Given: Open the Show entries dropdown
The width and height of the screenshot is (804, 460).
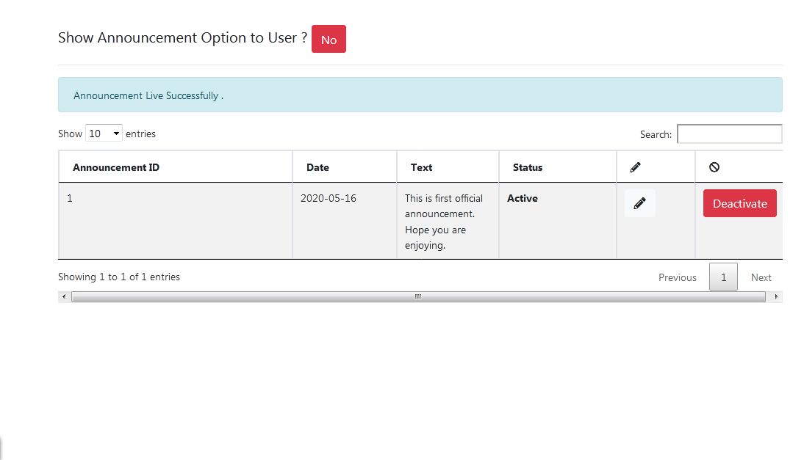Looking at the screenshot, I should (x=103, y=133).
